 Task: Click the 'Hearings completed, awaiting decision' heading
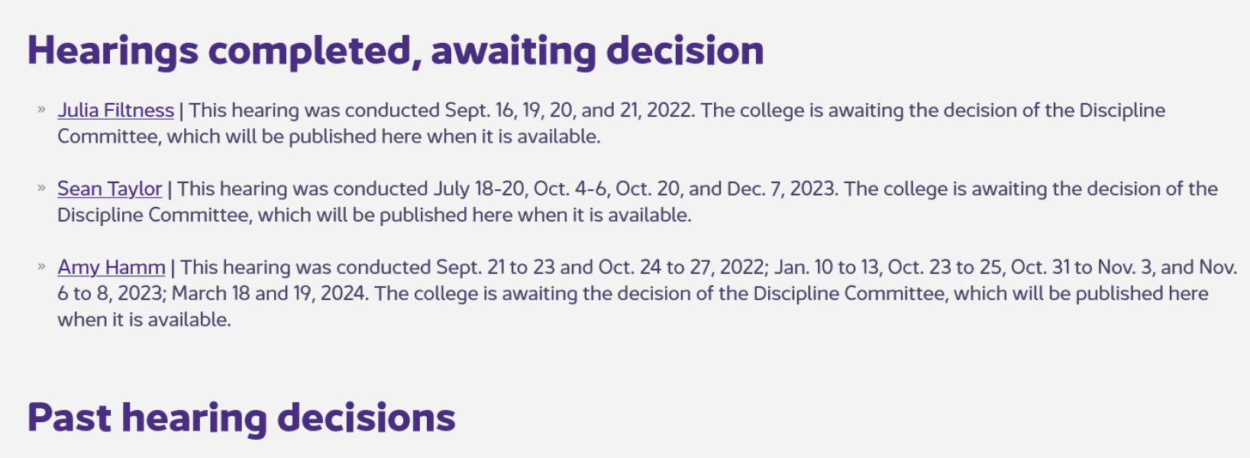pyautogui.click(x=396, y=51)
